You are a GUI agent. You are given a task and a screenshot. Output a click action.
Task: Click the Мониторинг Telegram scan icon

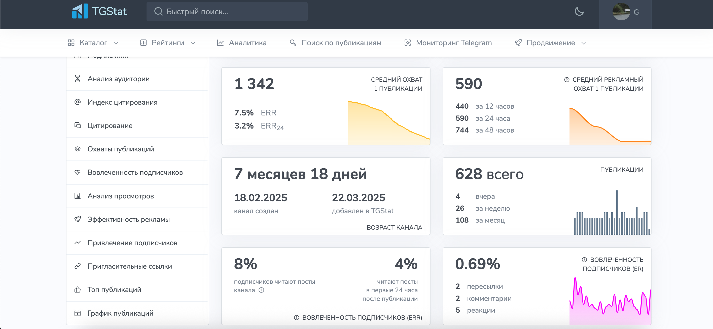[407, 43]
